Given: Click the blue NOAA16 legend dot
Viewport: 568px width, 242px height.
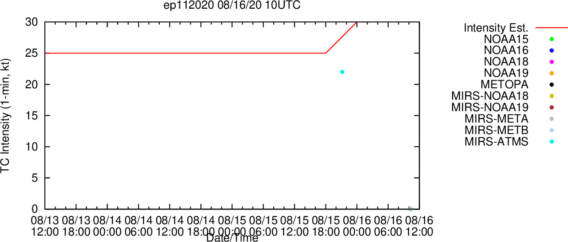Looking at the screenshot, I should click(552, 50).
